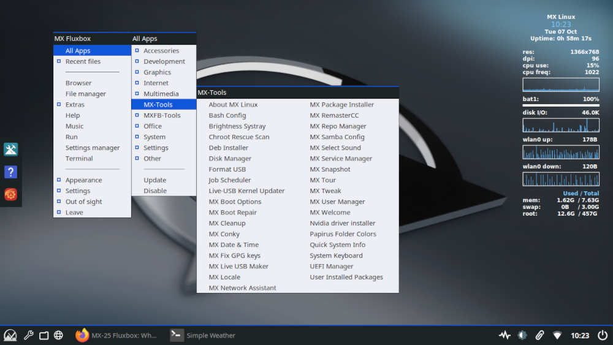
Task: Open the Wi-Fi network tray icon
Action: pyautogui.click(x=557, y=335)
